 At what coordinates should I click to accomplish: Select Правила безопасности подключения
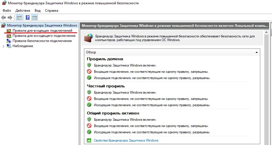(x=42, y=41)
